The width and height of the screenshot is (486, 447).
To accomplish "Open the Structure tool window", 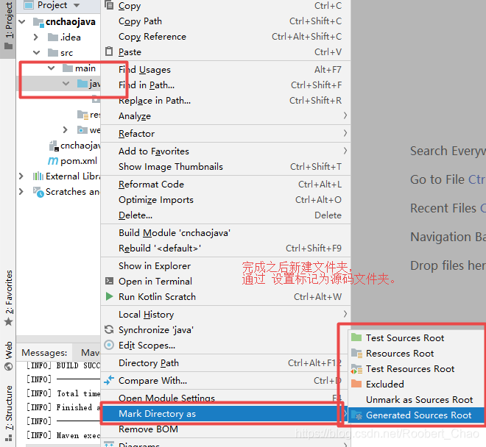I will pos(8,413).
